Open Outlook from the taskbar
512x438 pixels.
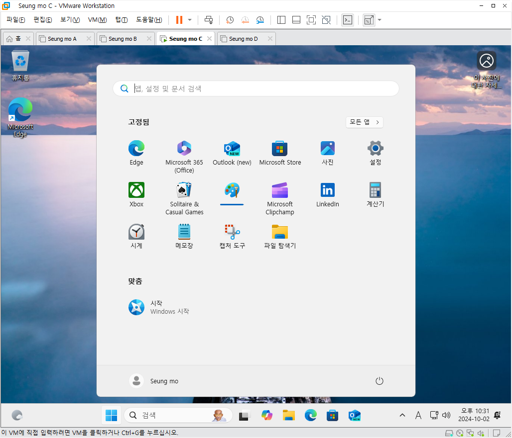(x=354, y=415)
